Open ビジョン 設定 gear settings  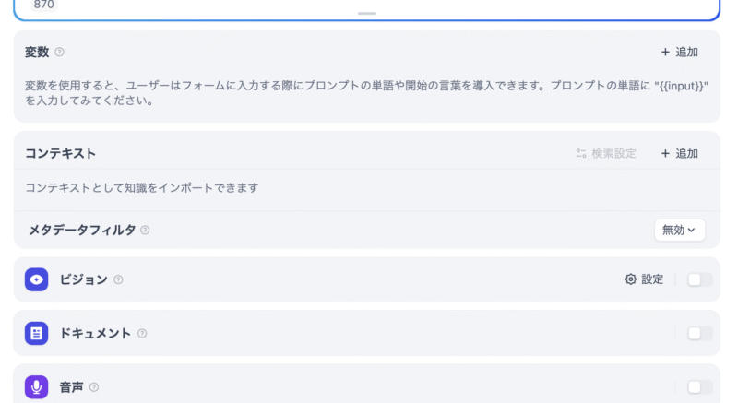(x=644, y=279)
